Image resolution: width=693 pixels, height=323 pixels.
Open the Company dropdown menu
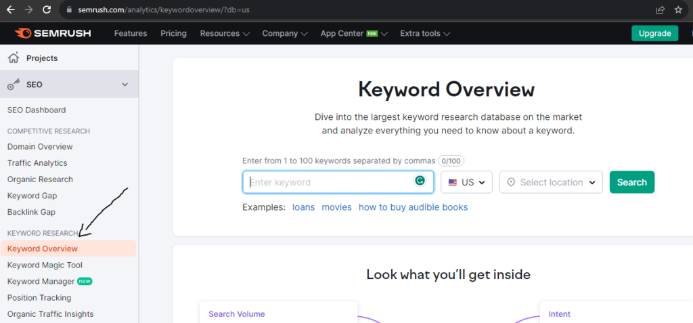[285, 34]
